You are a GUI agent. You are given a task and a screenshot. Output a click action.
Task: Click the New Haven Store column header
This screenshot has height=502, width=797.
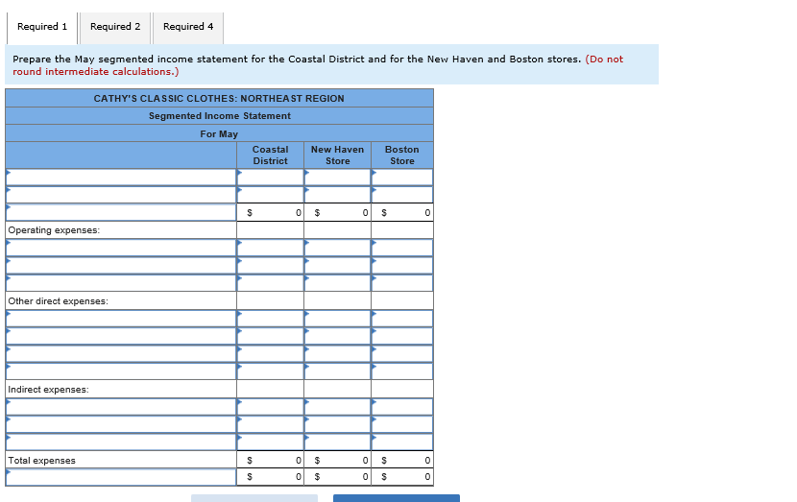tap(337, 155)
